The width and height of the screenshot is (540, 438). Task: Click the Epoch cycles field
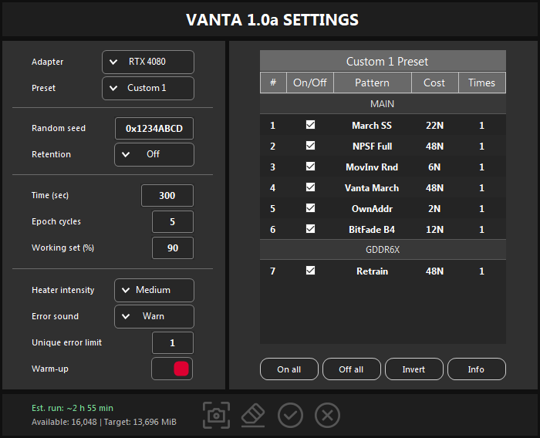pyautogui.click(x=173, y=222)
